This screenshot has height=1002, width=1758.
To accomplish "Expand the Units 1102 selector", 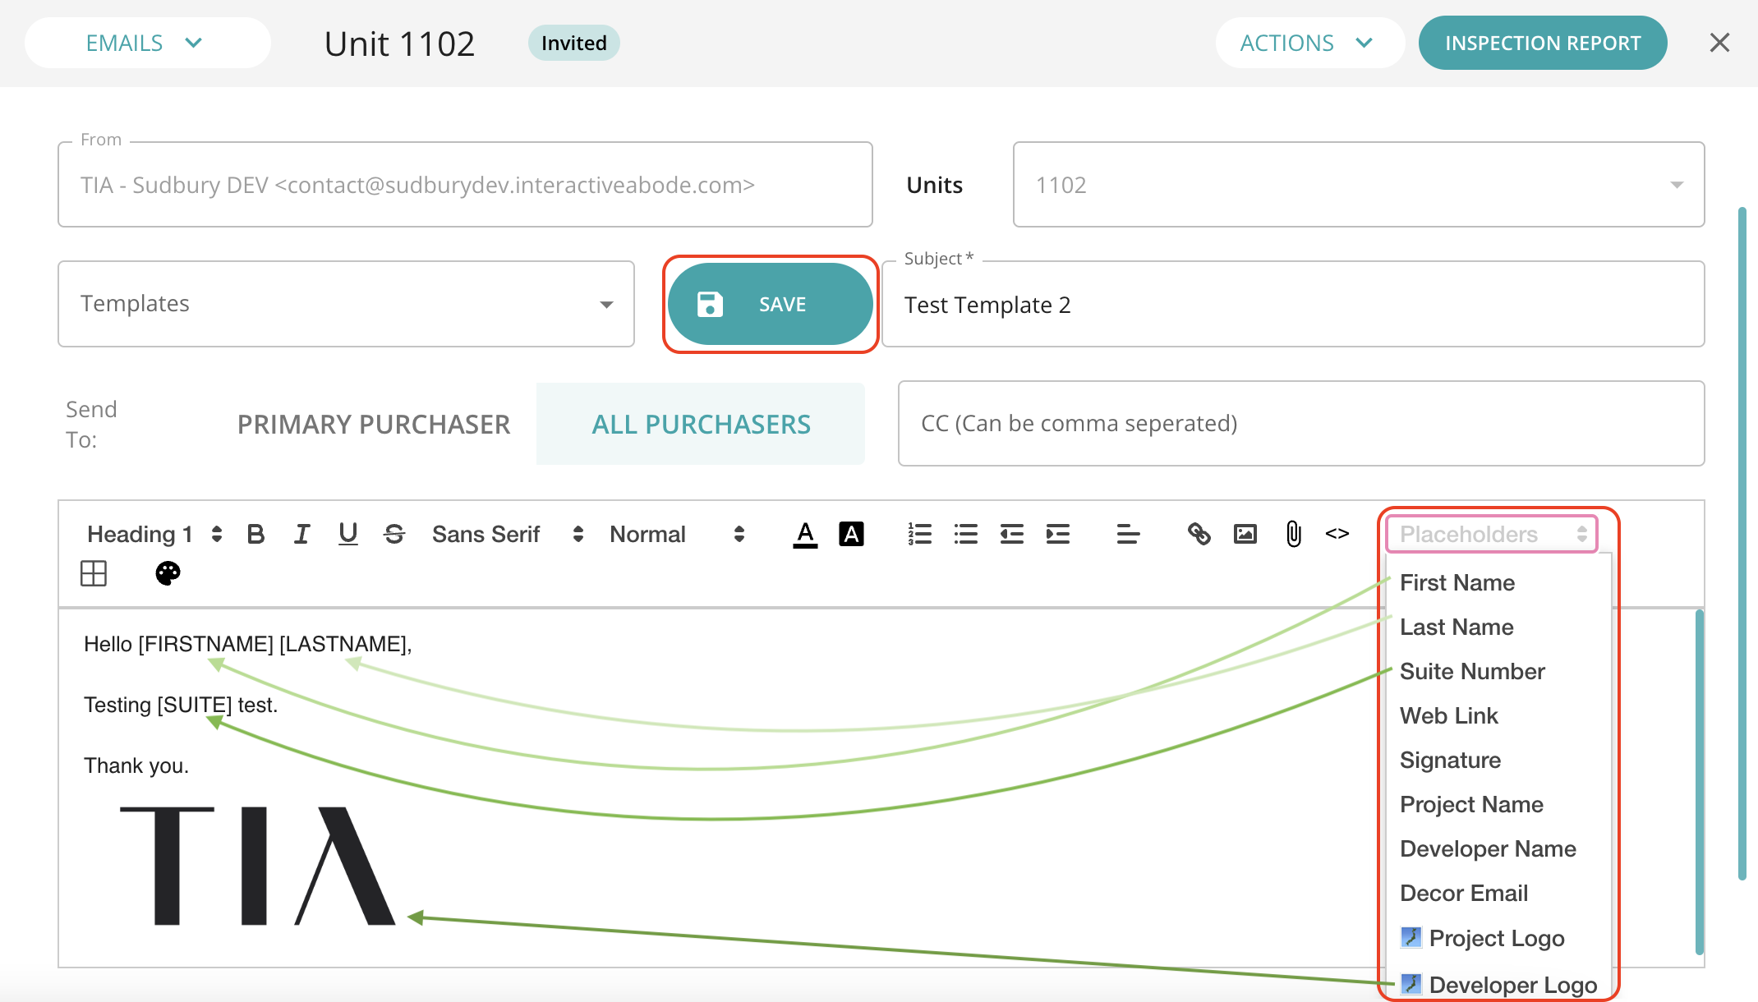I will click(1359, 185).
